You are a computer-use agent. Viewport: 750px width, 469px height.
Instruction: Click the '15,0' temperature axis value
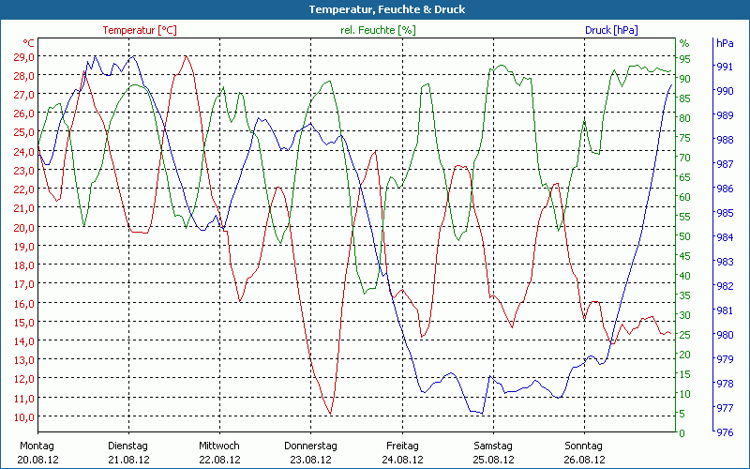(23, 322)
